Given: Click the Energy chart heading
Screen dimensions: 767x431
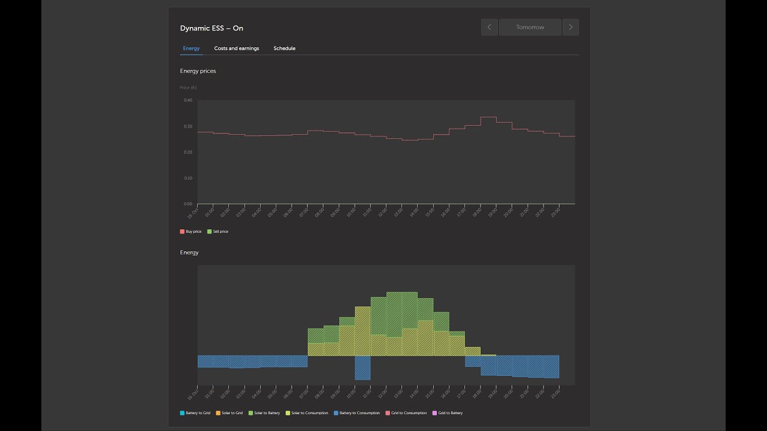Looking at the screenshot, I should [189, 253].
